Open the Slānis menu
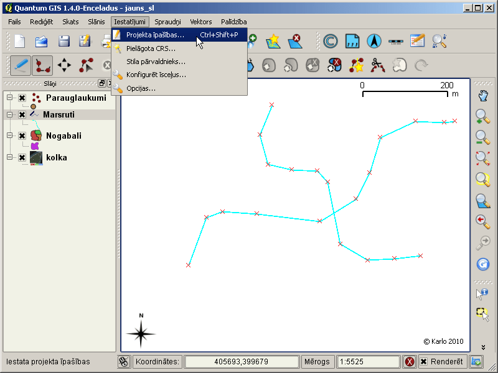Viewport: 498px width, 373px height. pos(96,22)
